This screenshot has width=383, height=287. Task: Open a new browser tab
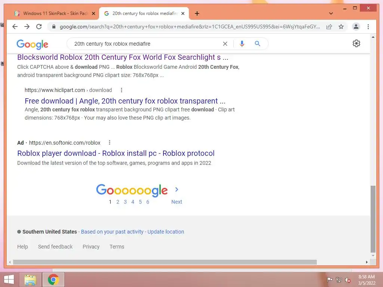(197, 13)
